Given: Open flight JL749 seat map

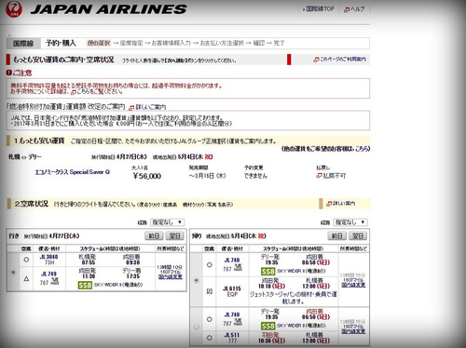Looking at the screenshot, I should (x=48, y=274).
